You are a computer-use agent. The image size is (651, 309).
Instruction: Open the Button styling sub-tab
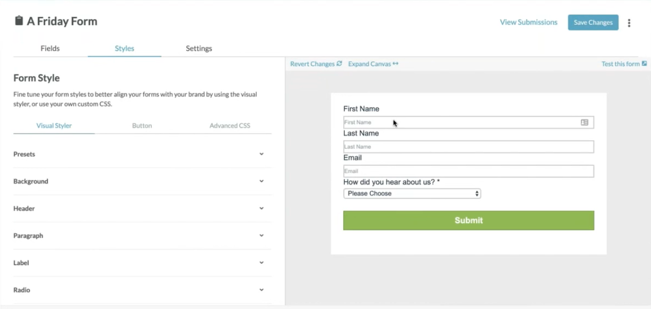[142, 125]
